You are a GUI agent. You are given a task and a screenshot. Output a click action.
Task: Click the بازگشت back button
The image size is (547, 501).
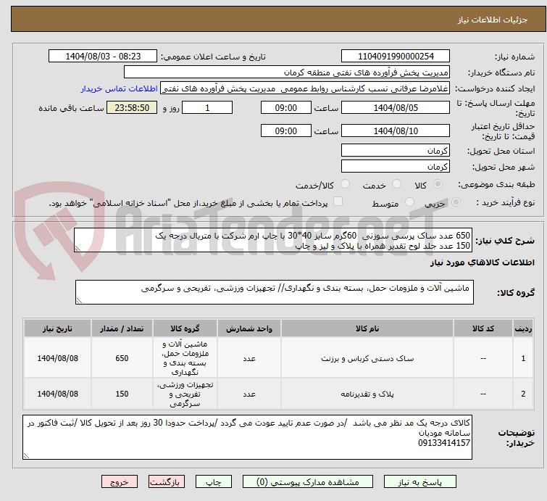(167, 482)
